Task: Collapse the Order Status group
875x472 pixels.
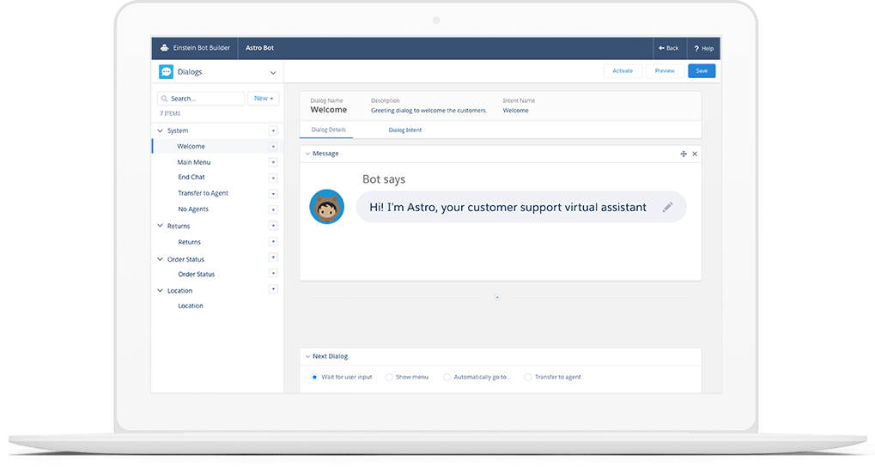Action: click(x=161, y=259)
